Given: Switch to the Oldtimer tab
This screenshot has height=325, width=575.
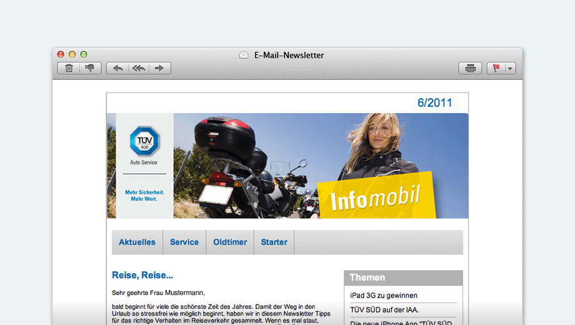Looking at the screenshot, I should coord(230,242).
